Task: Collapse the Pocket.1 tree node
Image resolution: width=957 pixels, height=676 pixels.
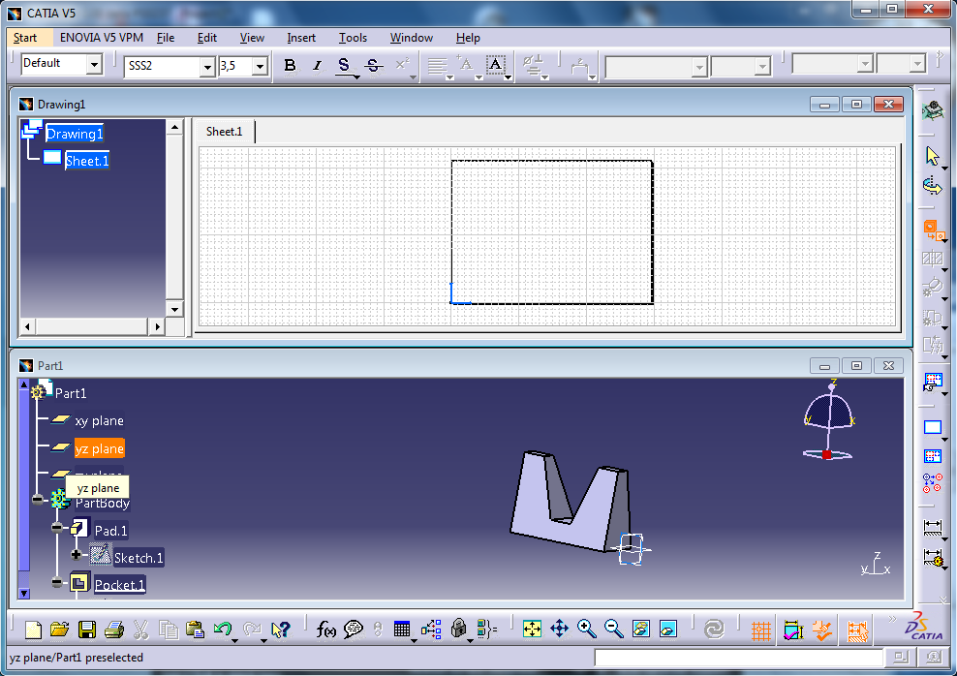Action: pyautogui.click(x=57, y=583)
